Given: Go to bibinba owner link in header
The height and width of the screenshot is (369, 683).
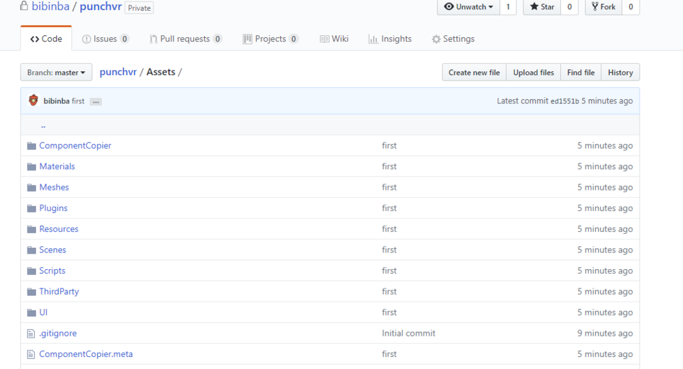Looking at the screenshot, I should point(51,7).
